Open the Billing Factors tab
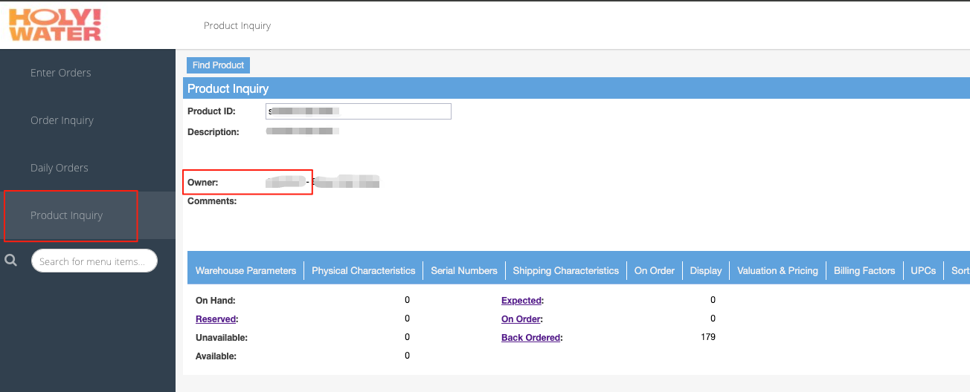970x392 pixels. (x=864, y=271)
